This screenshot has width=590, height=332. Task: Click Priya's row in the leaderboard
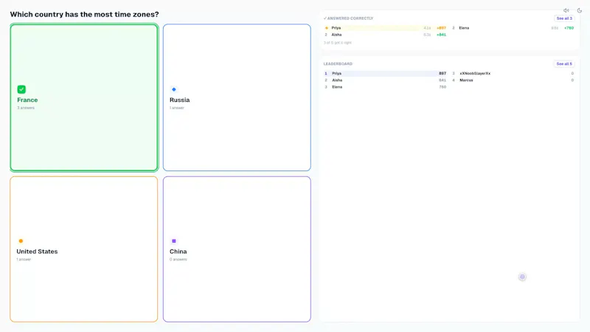pos(385,73)
